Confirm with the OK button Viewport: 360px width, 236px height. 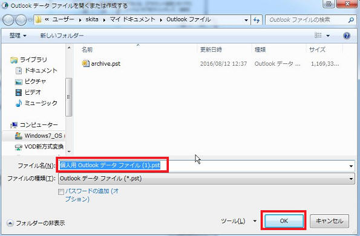tap(284, 221)
